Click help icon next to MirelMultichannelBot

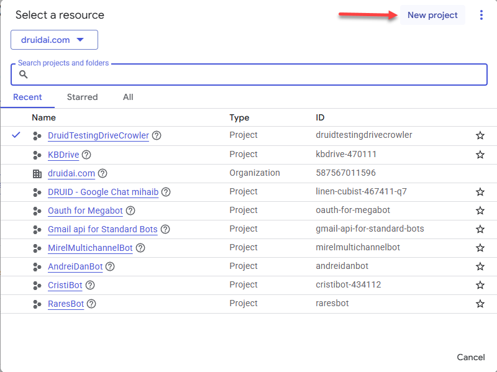[x=140, y=248]
